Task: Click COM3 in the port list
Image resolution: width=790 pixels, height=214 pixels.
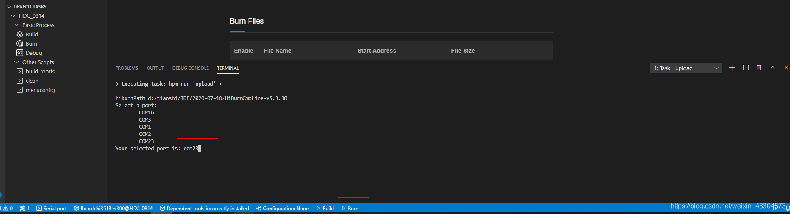Action: 145,120
